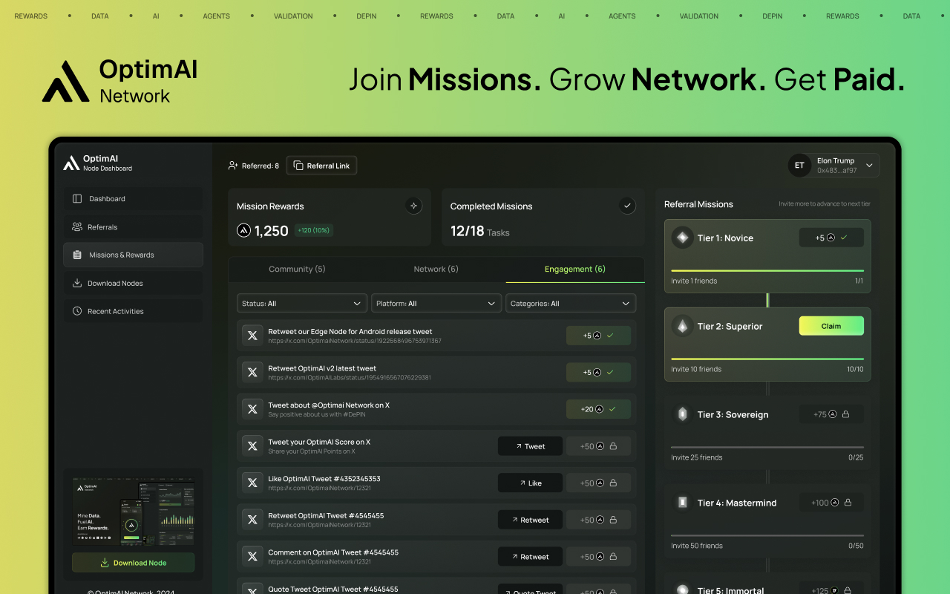Click the Tier 1 Invite 1 friends progress bar
The image size is (950, 594).
(x=767, y=270)
